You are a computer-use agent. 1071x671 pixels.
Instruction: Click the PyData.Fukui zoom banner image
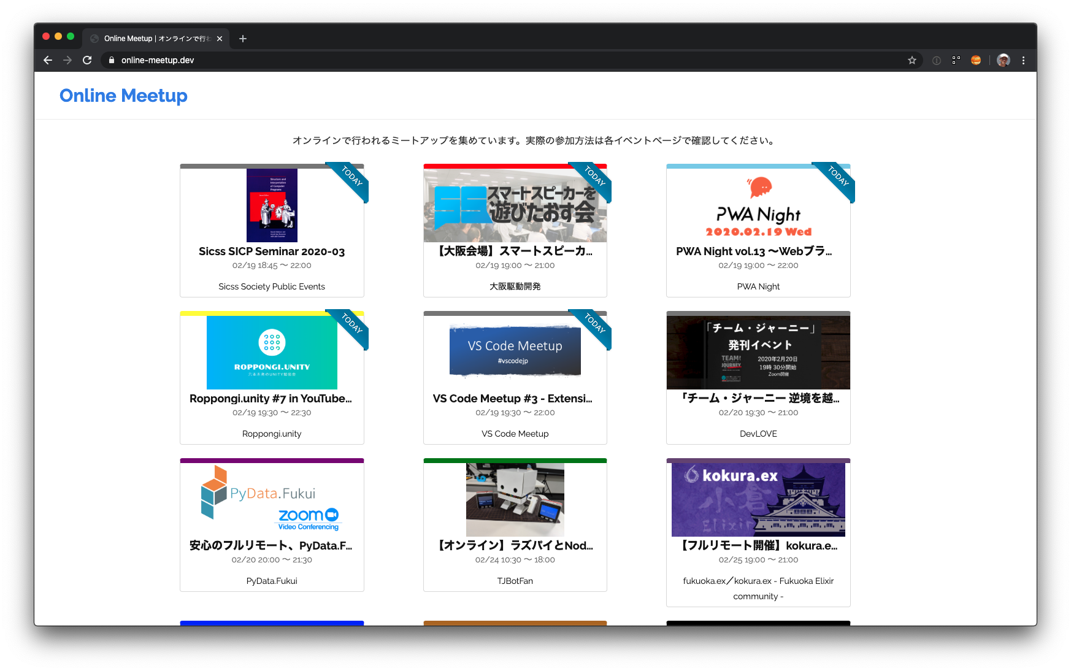(272, 499)
